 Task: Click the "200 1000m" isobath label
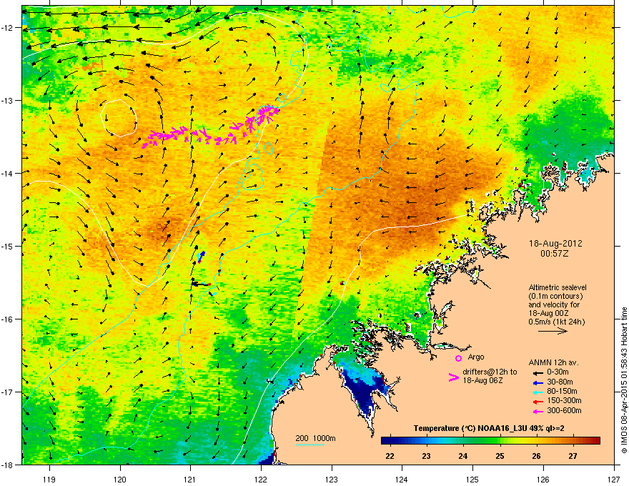316,438
